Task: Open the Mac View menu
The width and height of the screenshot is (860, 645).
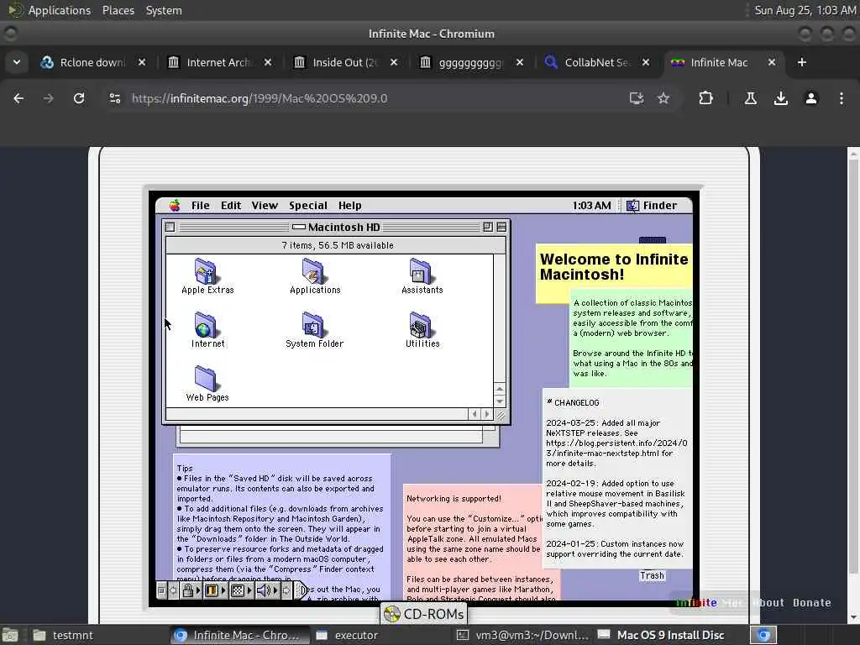Action: [x=265, y=206]
